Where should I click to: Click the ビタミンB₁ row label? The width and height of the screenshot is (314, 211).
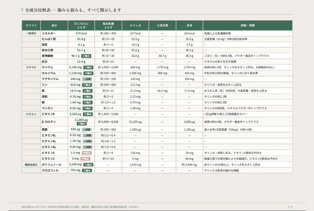49,135
